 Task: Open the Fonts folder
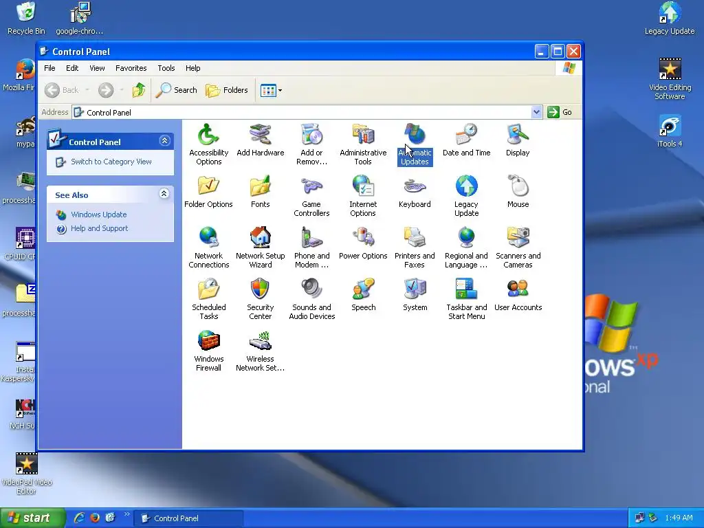coord(260,192)
